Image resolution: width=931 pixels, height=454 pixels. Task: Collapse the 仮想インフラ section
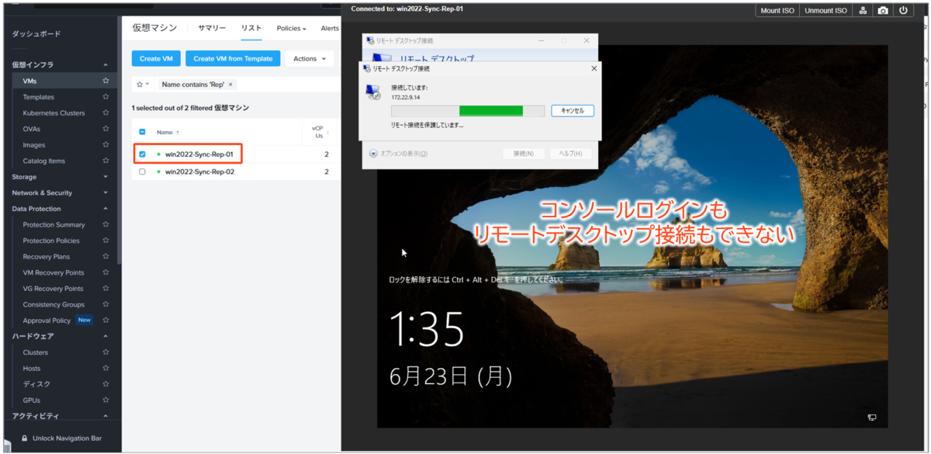[x=106, y=65]
